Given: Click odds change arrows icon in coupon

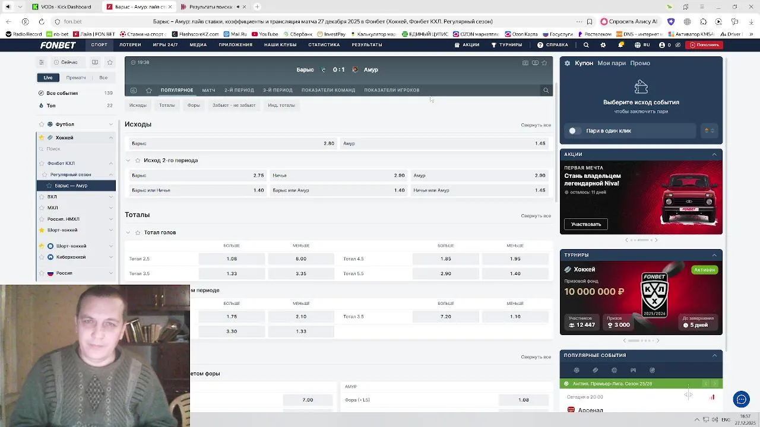Looking at the screenshot, I should pos(710,130).
